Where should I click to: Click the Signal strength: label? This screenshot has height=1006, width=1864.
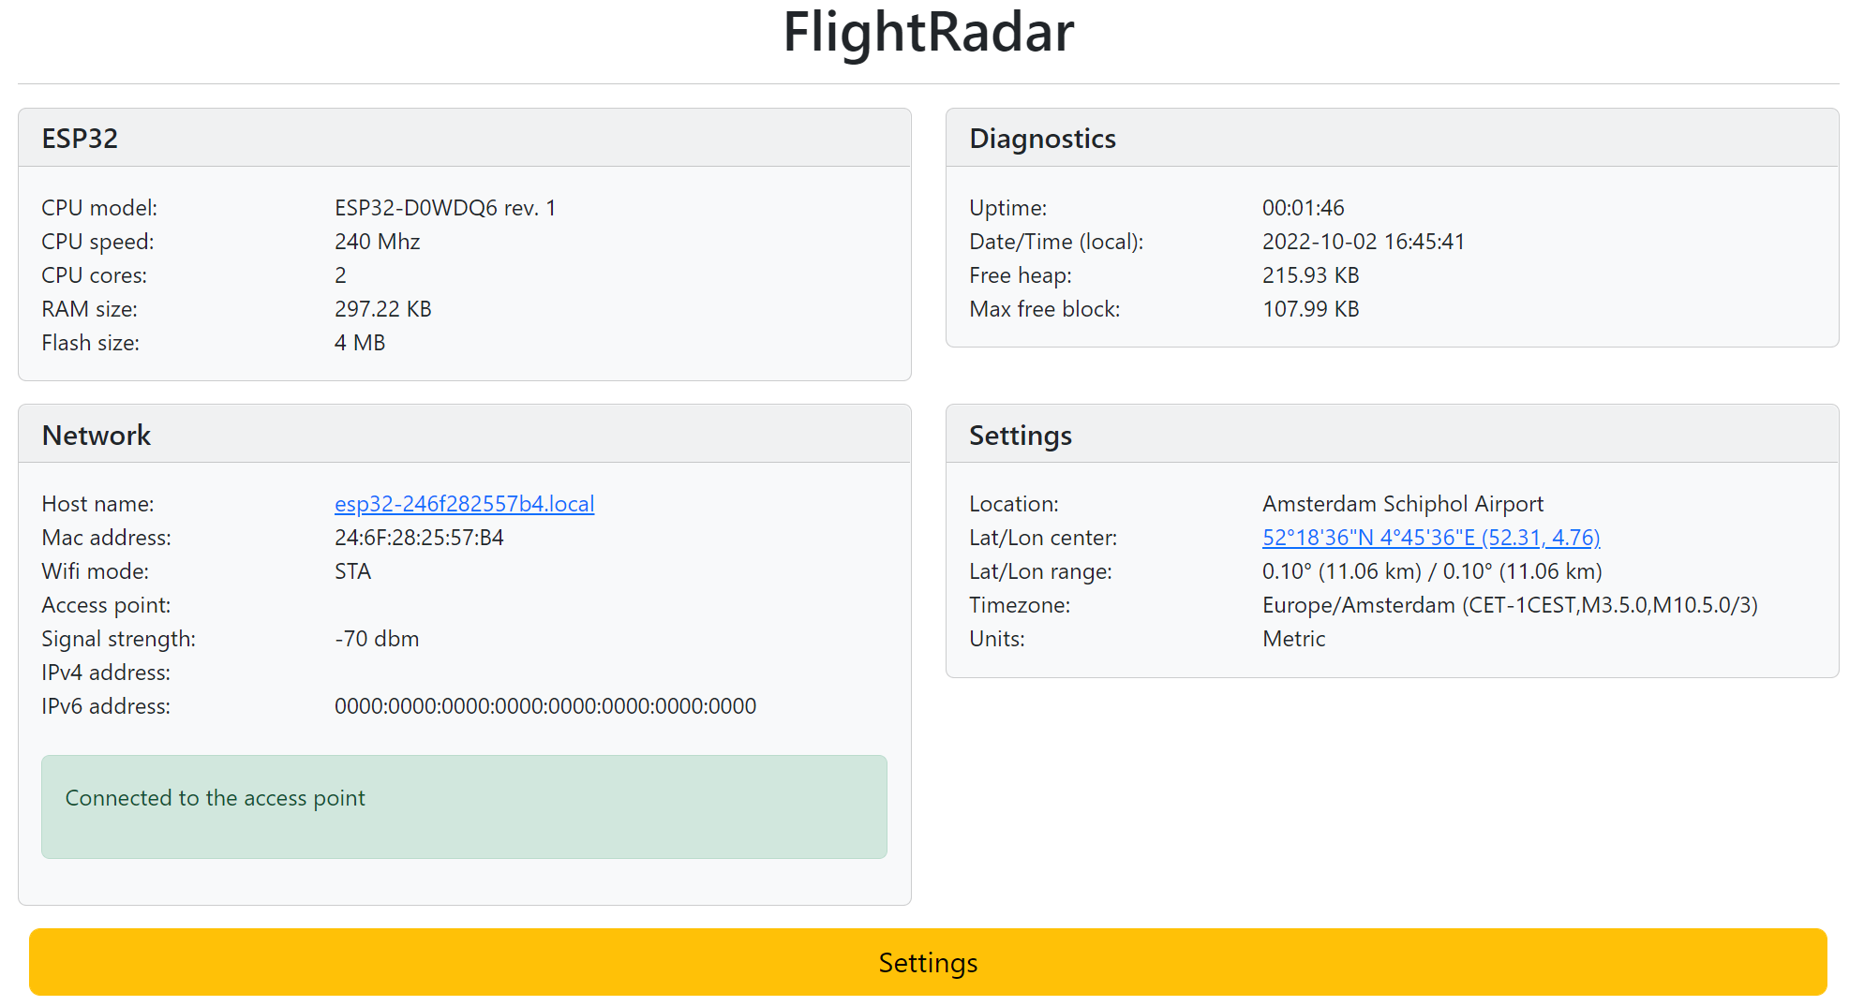click(118, 639)
